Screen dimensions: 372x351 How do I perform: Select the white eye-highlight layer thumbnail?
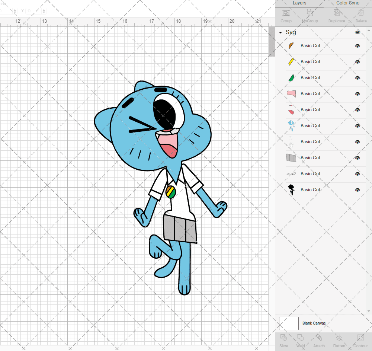point(291,174)
